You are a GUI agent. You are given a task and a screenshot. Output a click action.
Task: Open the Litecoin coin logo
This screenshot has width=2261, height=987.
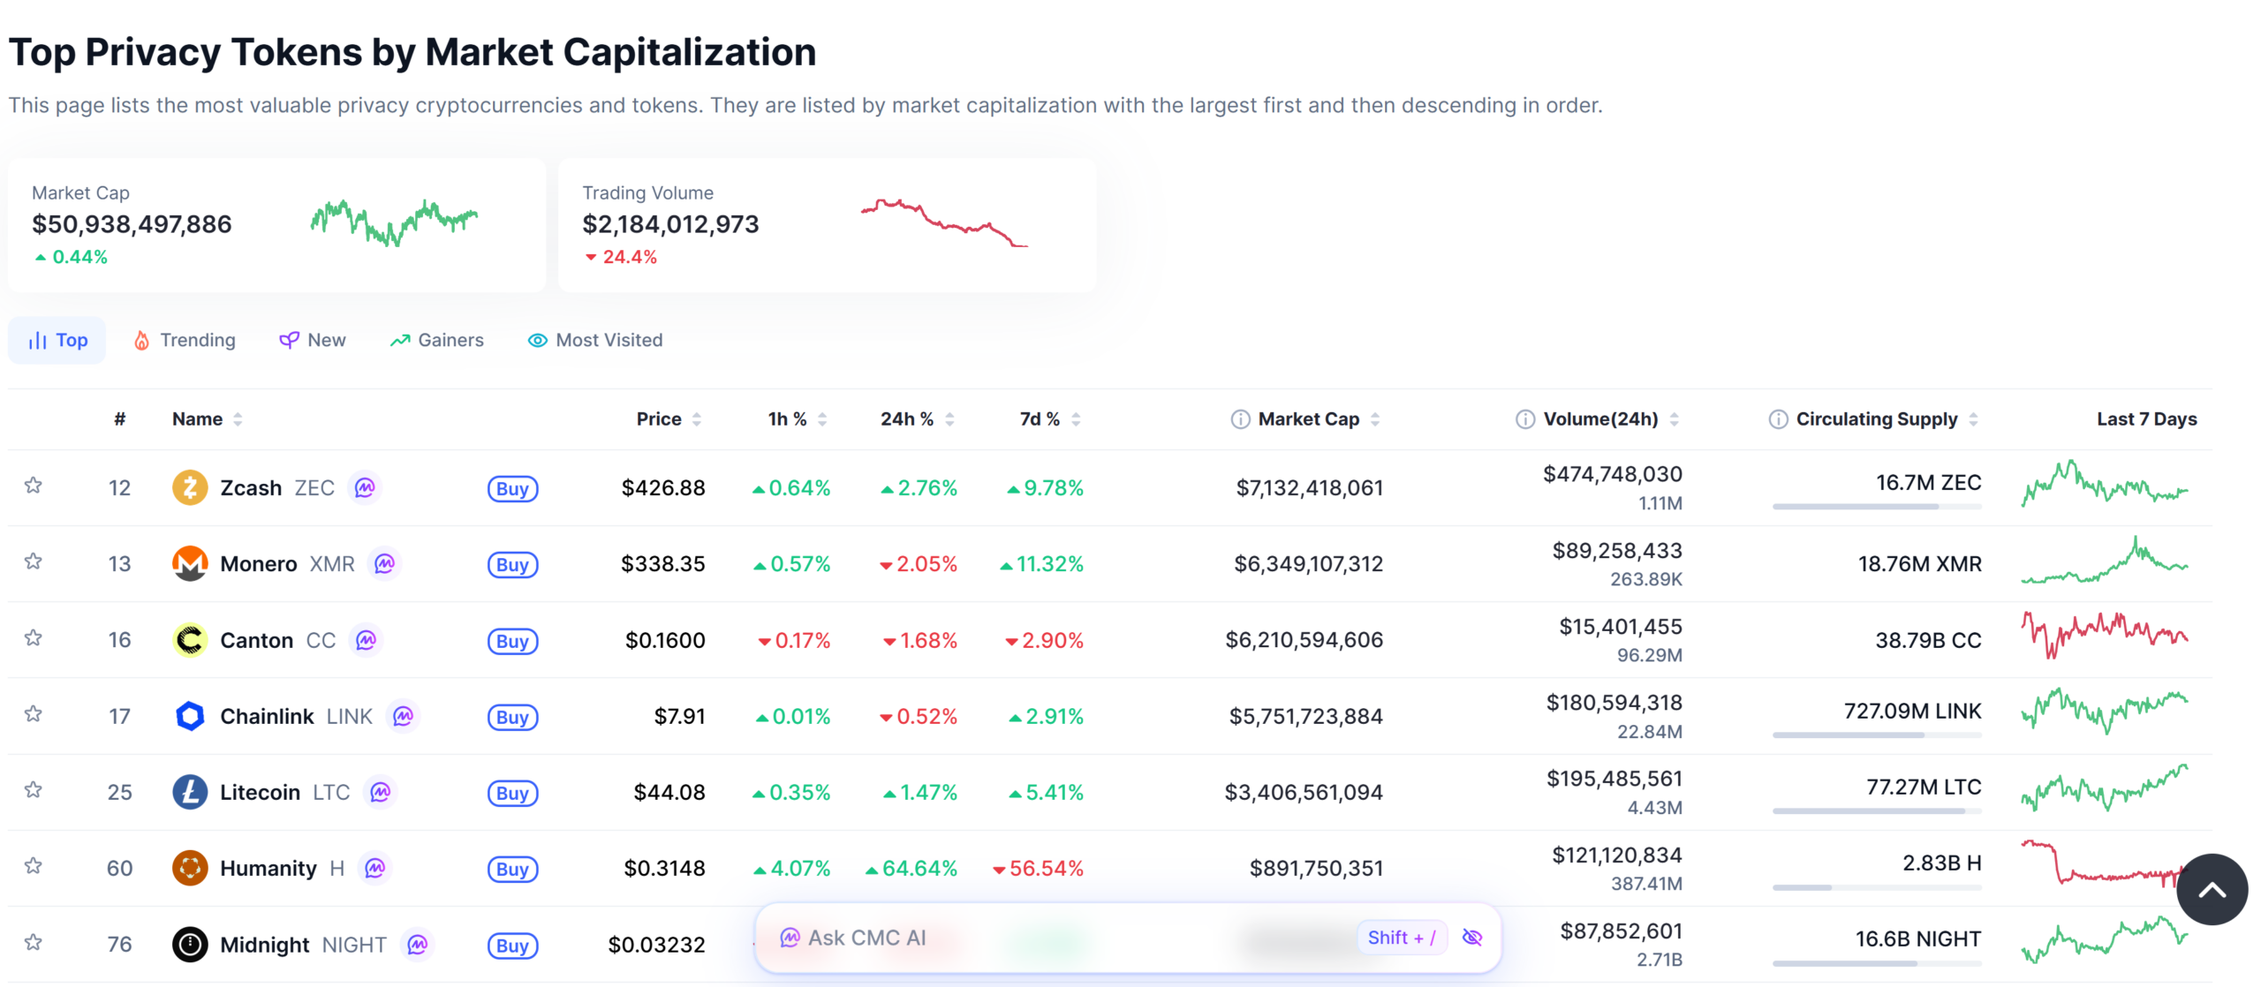(190, 792)
